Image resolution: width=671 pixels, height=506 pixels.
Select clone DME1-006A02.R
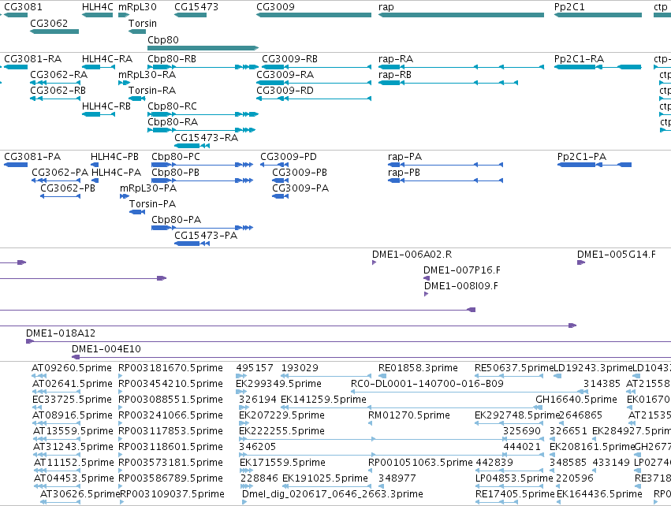pyautogui.click(x=412, y=255)
